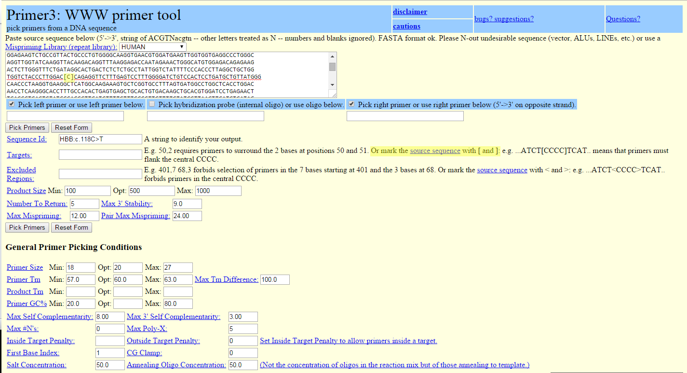Open the Mispriming Library help link

coord(61,47)
